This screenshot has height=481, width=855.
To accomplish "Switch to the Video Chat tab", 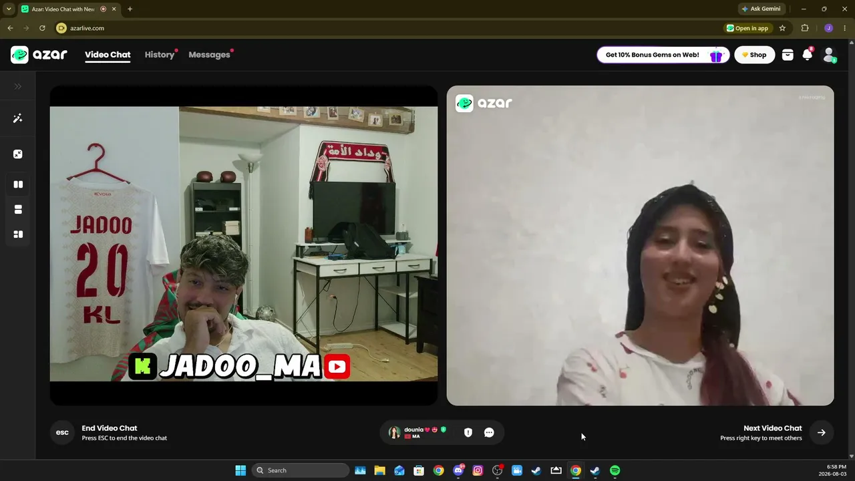I will (108, 55).
